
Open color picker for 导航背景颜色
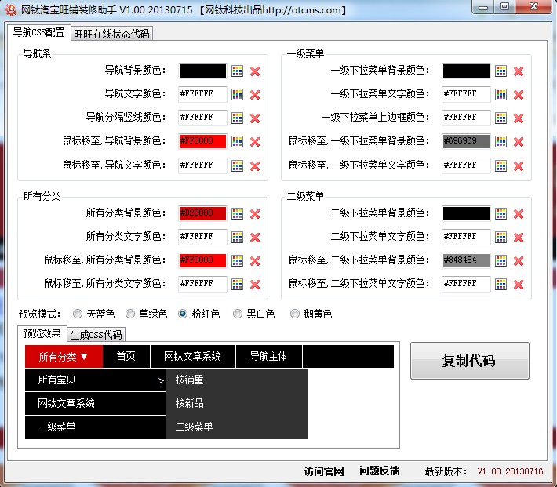click(x=237, y=71)
